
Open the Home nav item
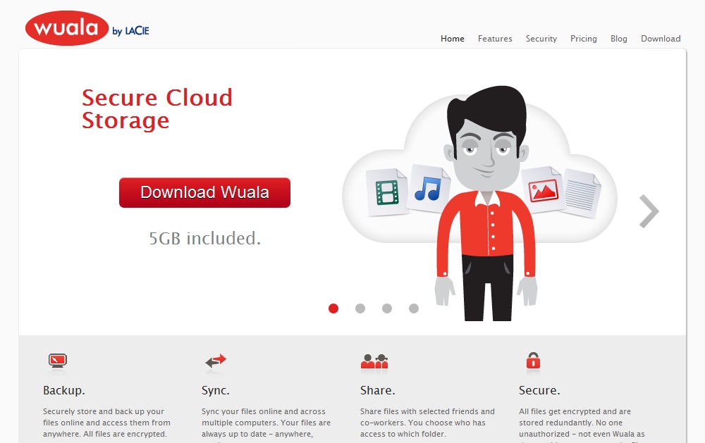click(x=453, y=39)
